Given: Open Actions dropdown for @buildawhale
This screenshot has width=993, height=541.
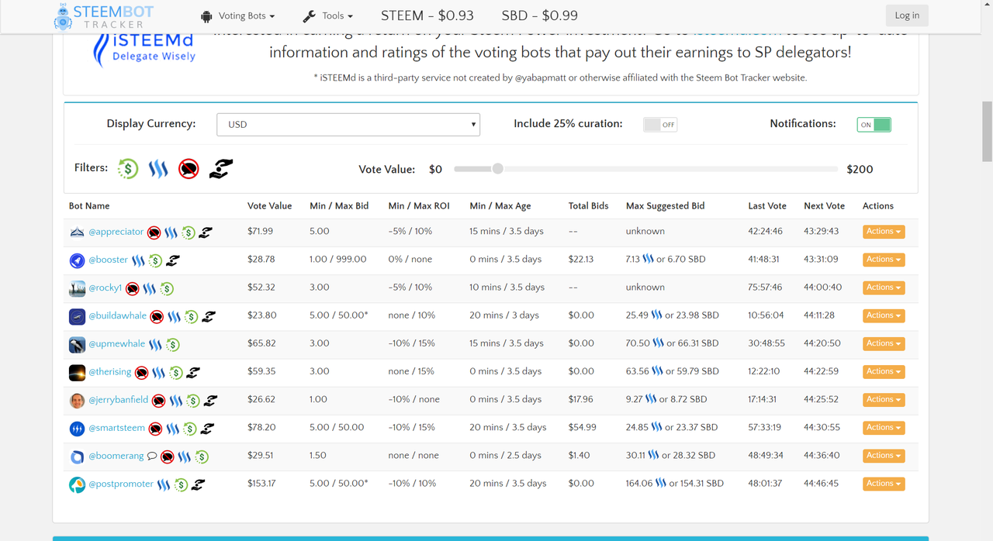Looking at the screenshot, I should (884, 315).
